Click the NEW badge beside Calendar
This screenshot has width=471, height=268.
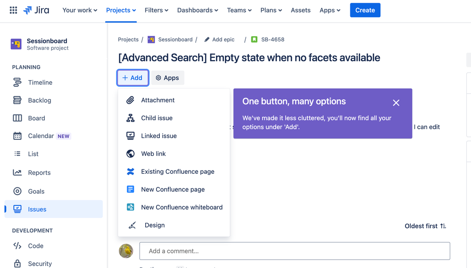coord(63,136)
